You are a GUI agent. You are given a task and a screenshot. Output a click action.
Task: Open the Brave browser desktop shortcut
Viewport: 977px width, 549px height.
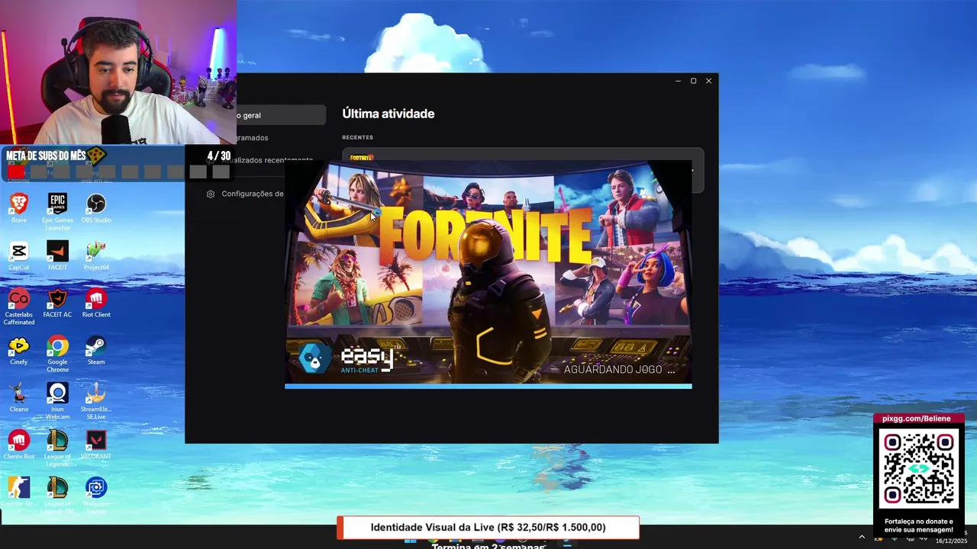(x=19, y=207)
